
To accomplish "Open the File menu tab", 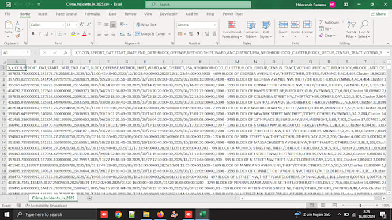I will point(7,14).
